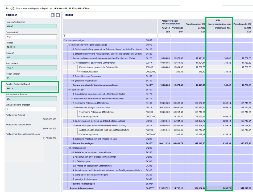Collapse the III. Finanzanlagen node

pos(68,148)
